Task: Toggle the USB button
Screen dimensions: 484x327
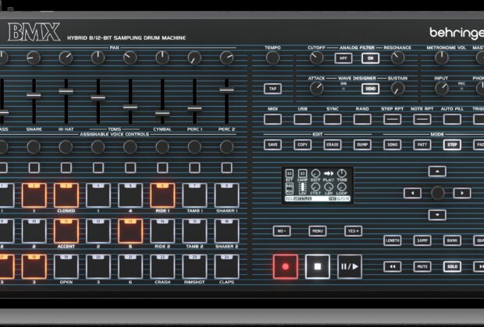Action: 303,119
